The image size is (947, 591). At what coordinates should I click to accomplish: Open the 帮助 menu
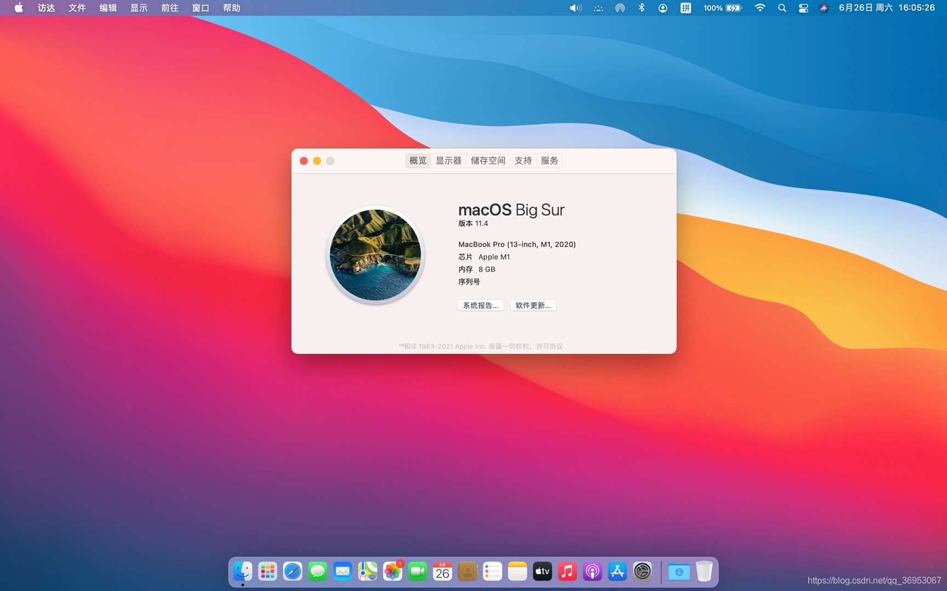pos(231,8)
